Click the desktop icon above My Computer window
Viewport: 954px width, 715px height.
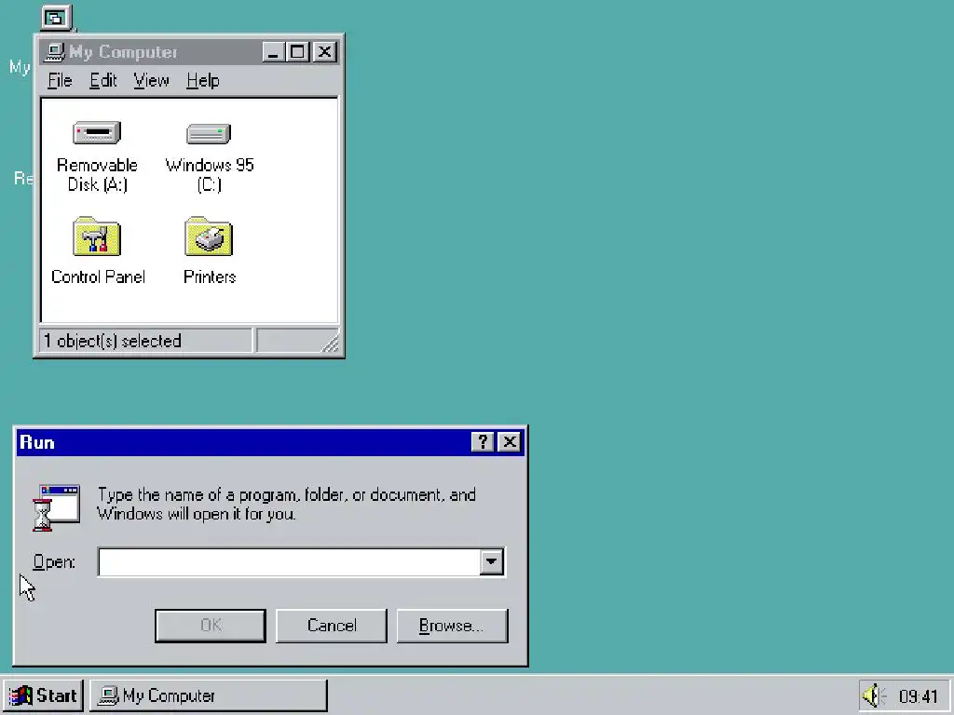click(x=57, y=18)
